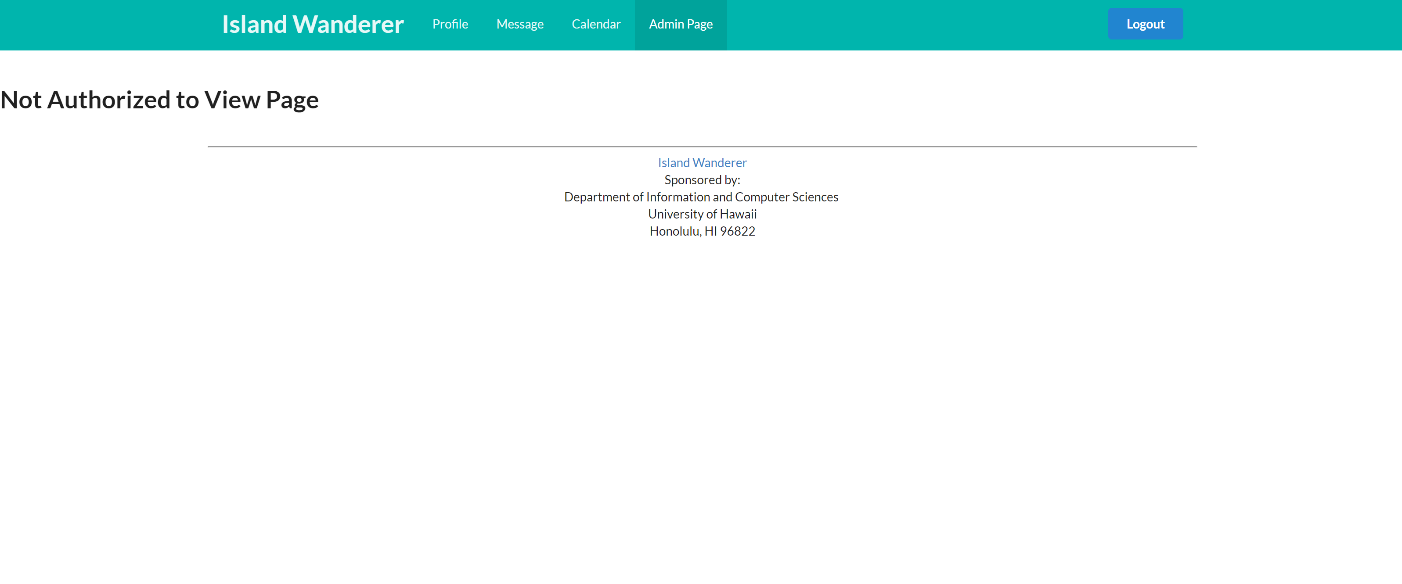Open the Profile menu item

click(450, 25)
